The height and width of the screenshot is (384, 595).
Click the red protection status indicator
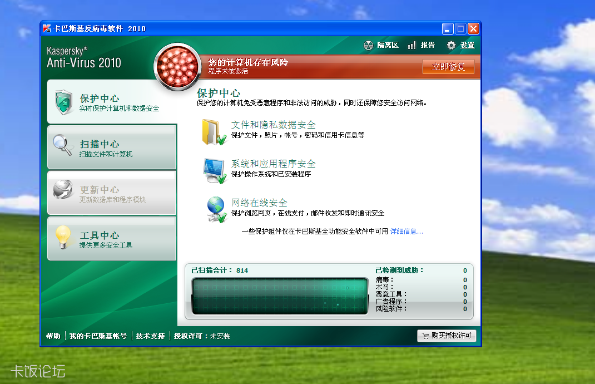176,65
